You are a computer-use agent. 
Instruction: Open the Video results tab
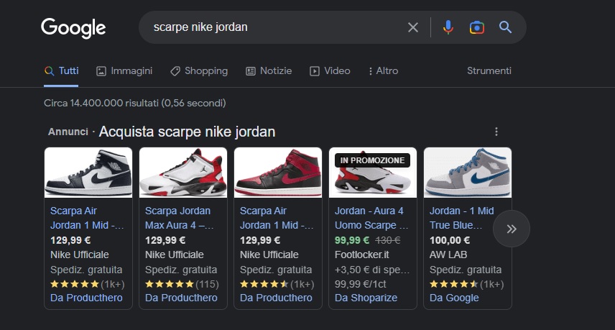[330, 71]
